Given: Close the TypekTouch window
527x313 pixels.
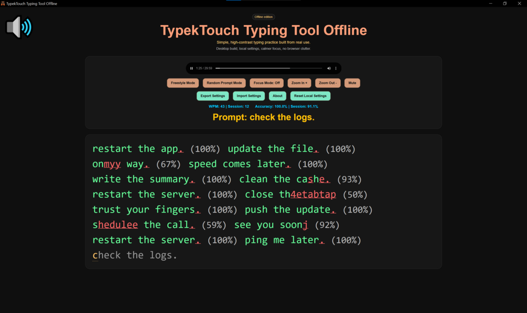Looking at the screenshot, I should click(519, 3).
